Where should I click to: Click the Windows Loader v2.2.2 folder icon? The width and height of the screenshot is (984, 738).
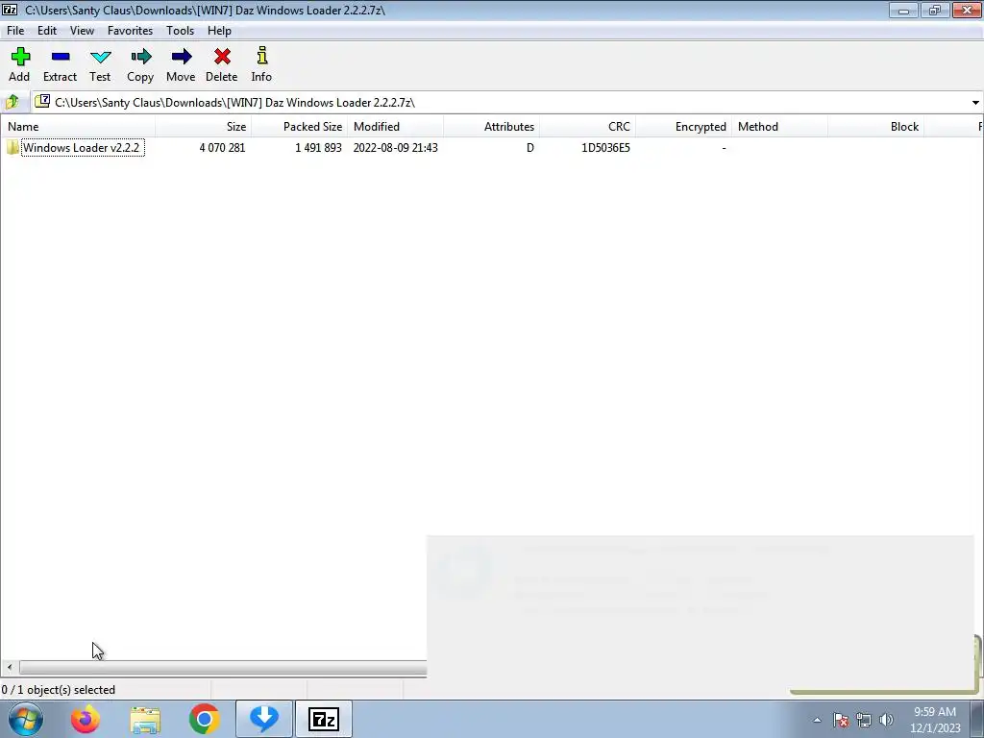[12, 147]
